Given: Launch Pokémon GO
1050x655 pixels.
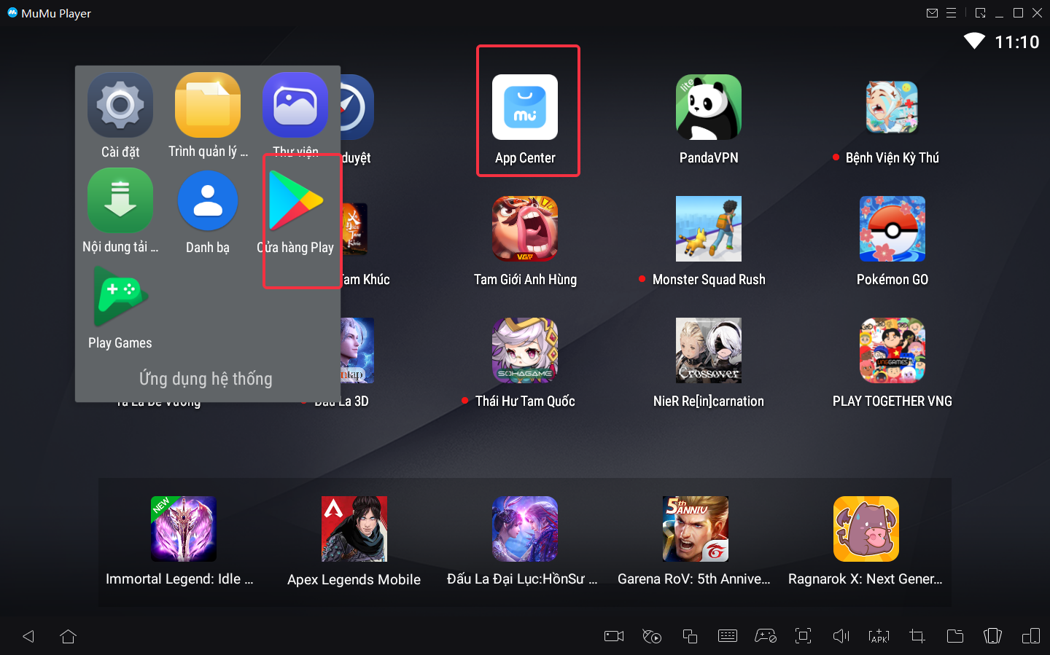Looking at the screenshot, I should coord(892,229).
